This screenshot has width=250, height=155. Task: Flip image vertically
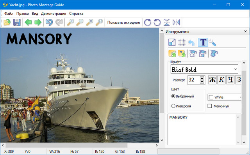point(167,22)
